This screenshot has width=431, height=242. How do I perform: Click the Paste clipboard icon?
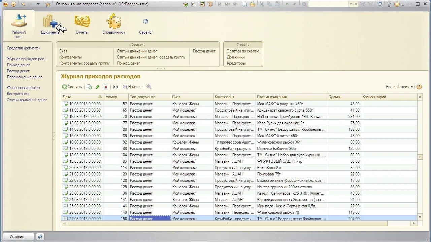tap(277, 4)
